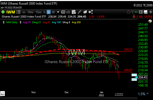This screenshot has width=153, height=100.
Task: Click the Avg 100 indicator label
Action: pyautogui.click(x=56, y=22)
